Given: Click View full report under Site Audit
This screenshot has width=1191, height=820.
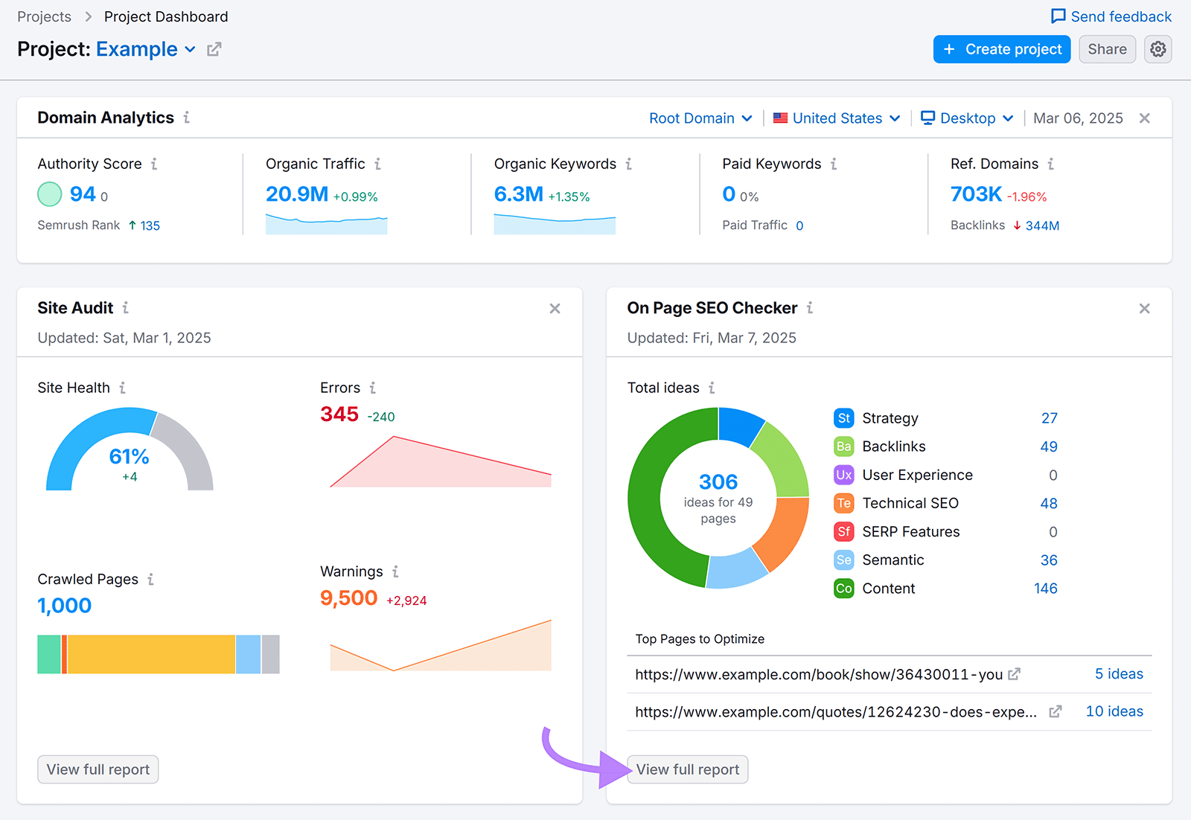Looking at the screenshot, I should tap(98, 769).
